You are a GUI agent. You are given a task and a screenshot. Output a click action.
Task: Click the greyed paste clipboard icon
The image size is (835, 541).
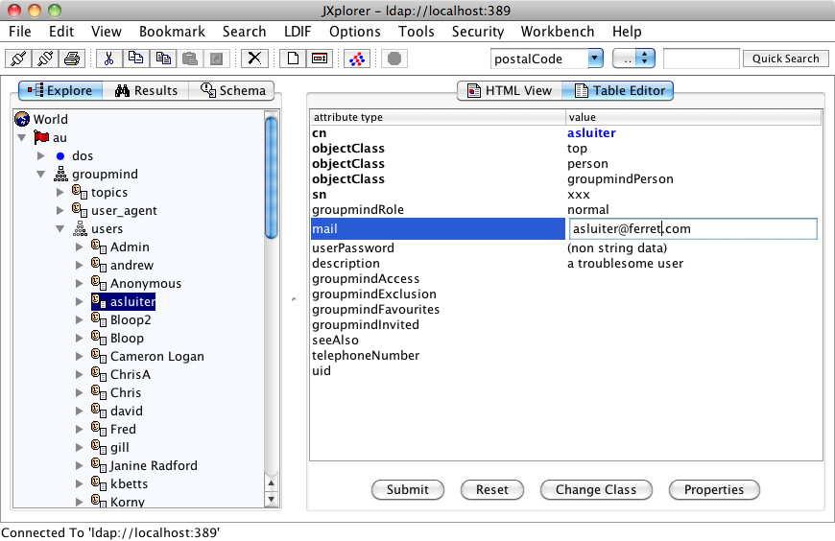[190, 59]
